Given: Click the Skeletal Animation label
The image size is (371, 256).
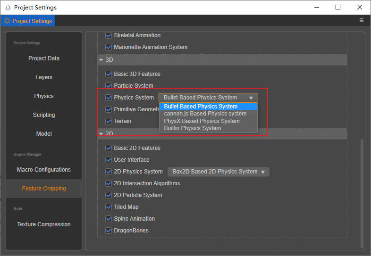Looking at the screenshot, I should click(137, 35).
